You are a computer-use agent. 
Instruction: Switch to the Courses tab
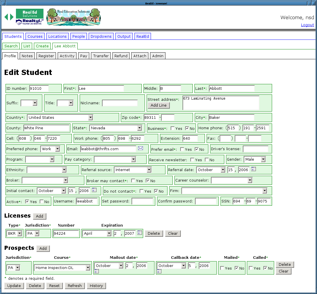35,36
